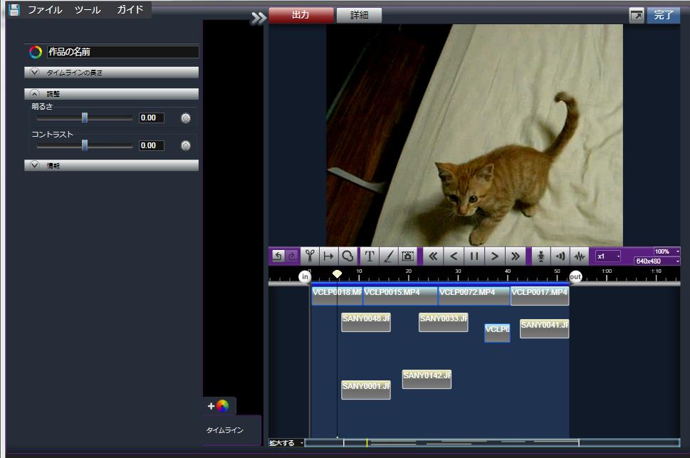Switch to the 詳細 tab

click(x=359, y=15)
